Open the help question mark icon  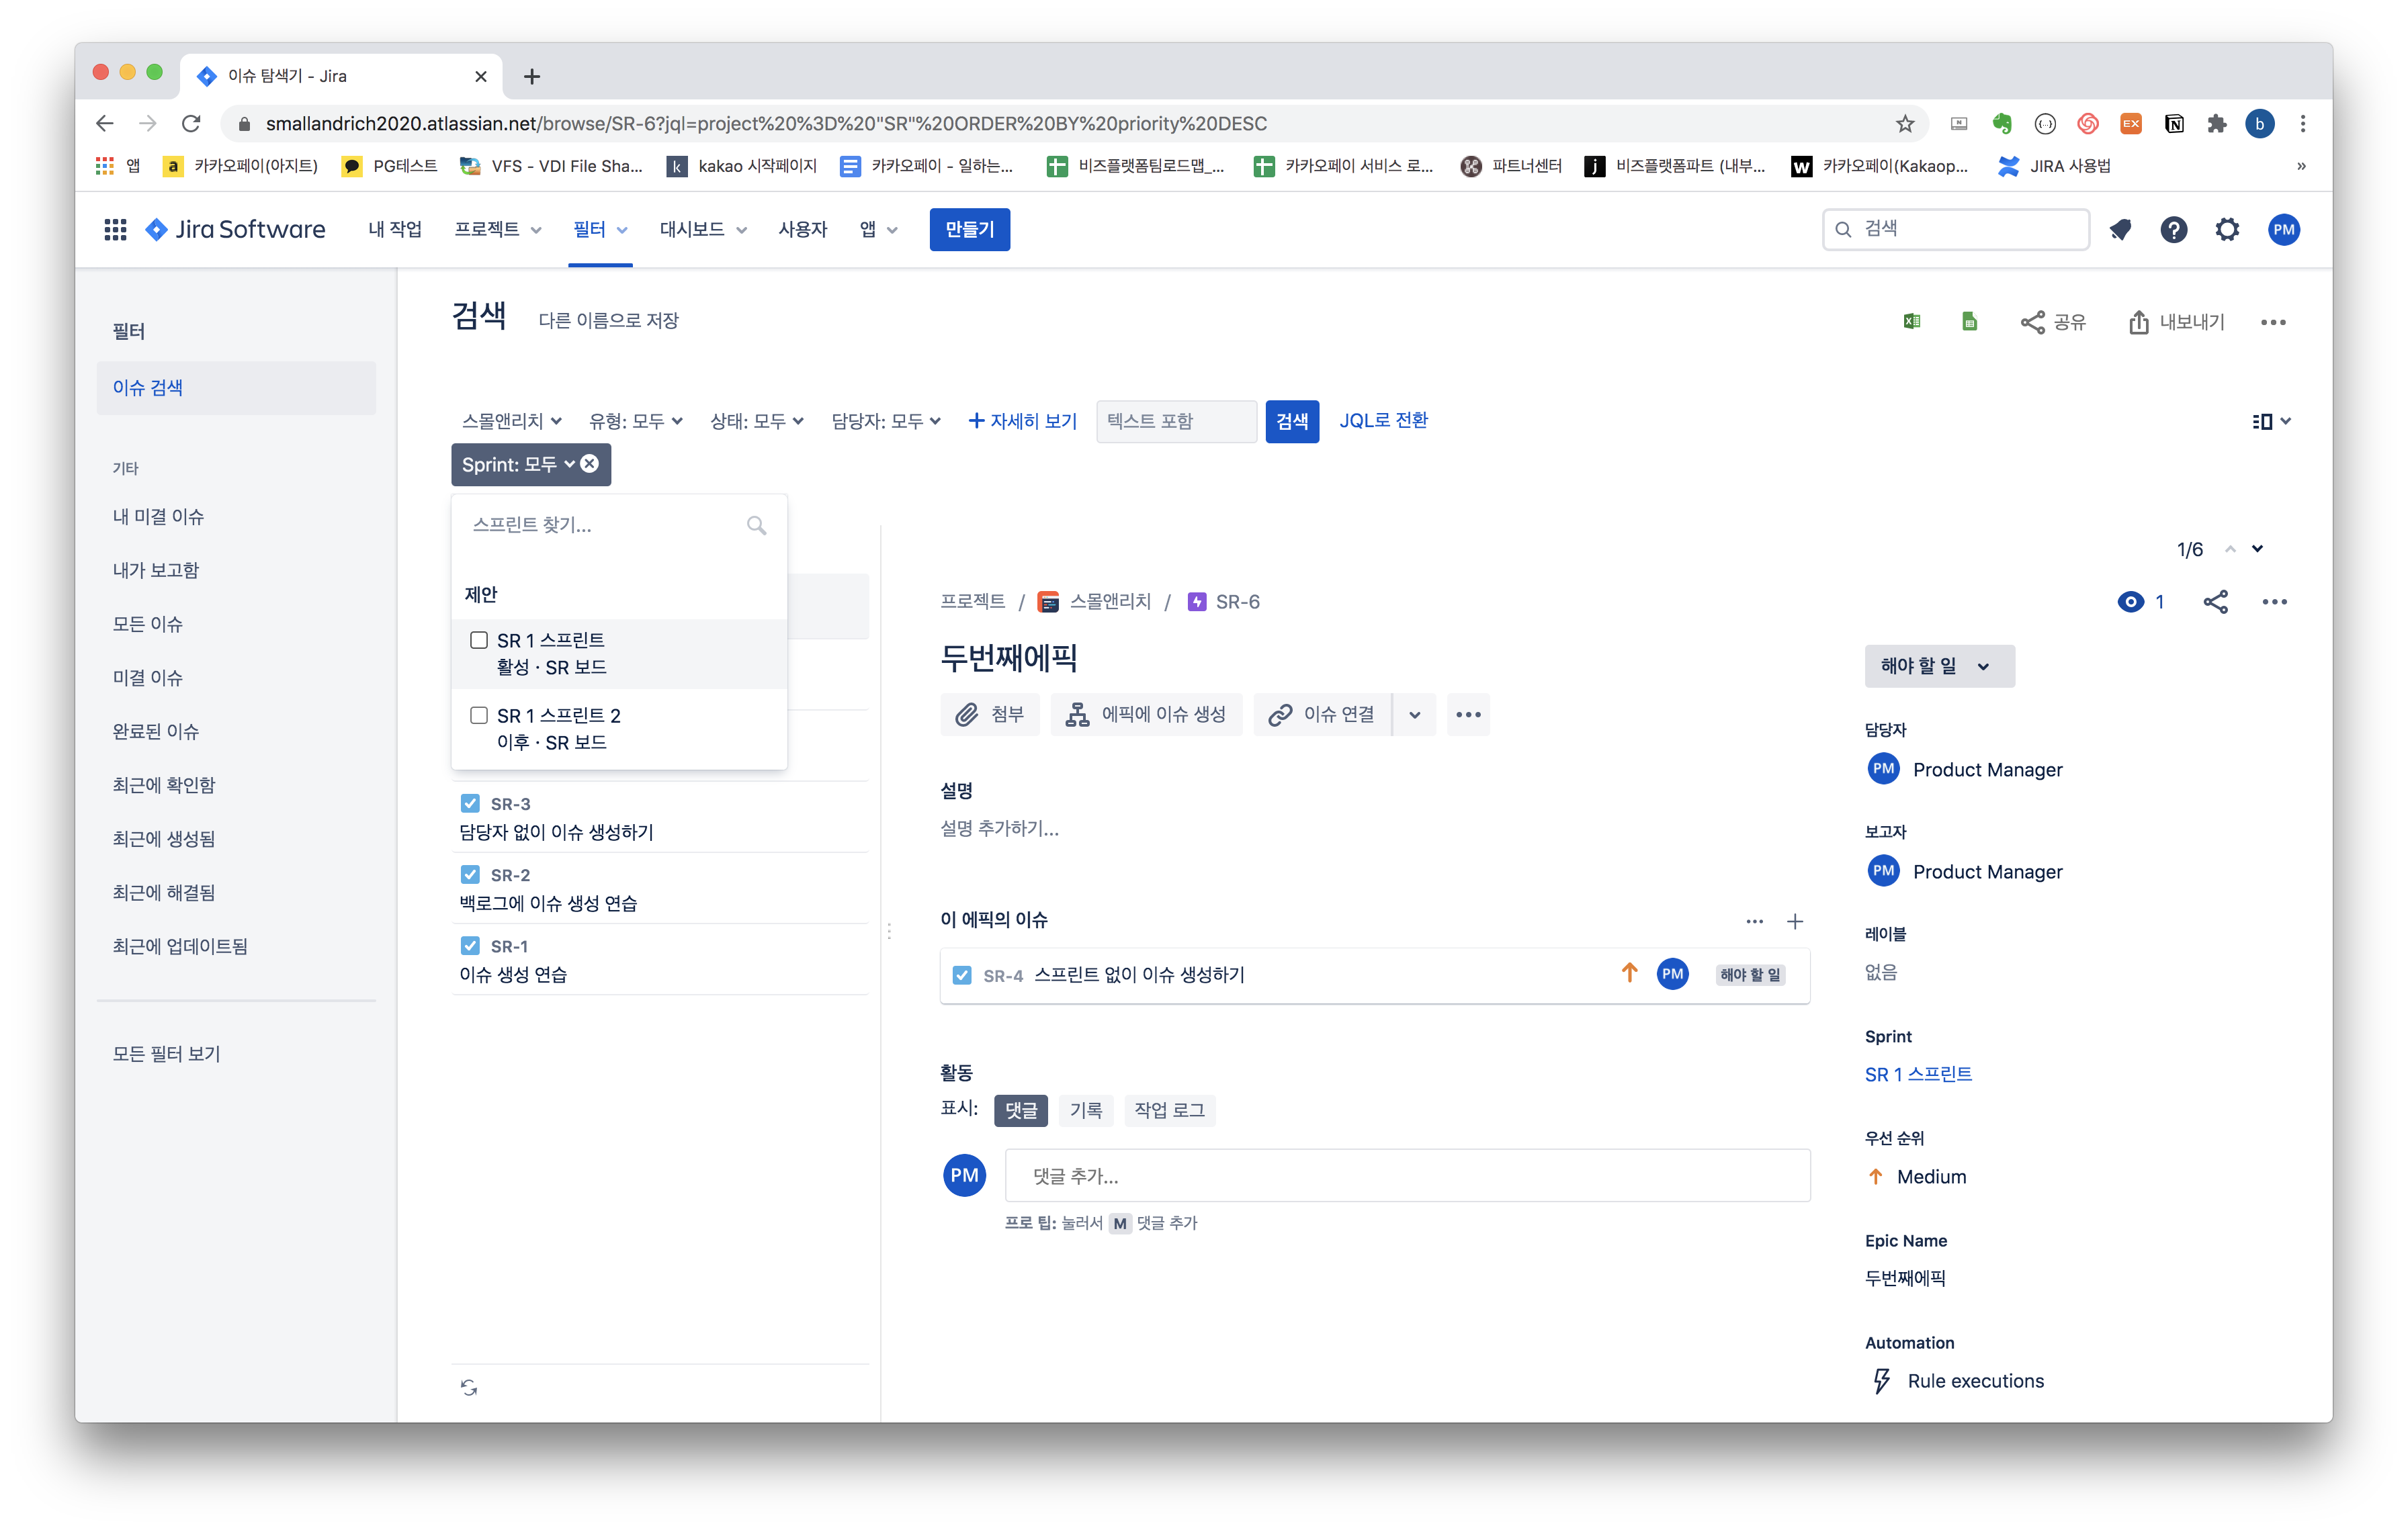(2173, 230)
